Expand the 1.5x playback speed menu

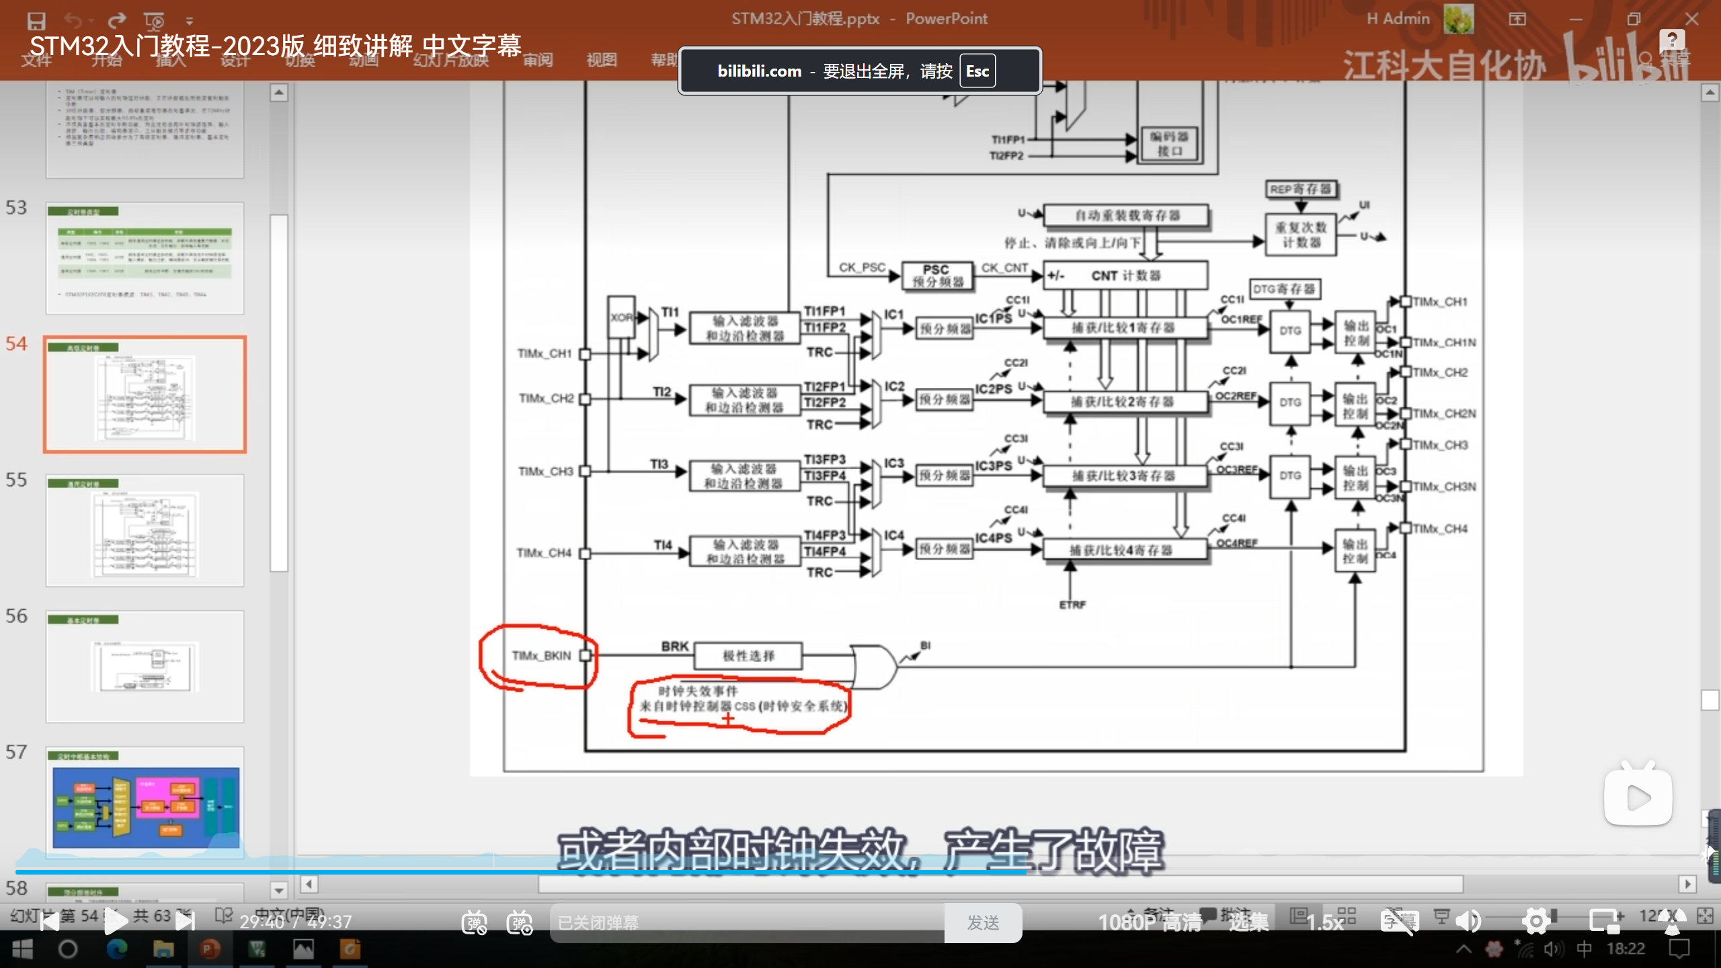point(1324,922)
